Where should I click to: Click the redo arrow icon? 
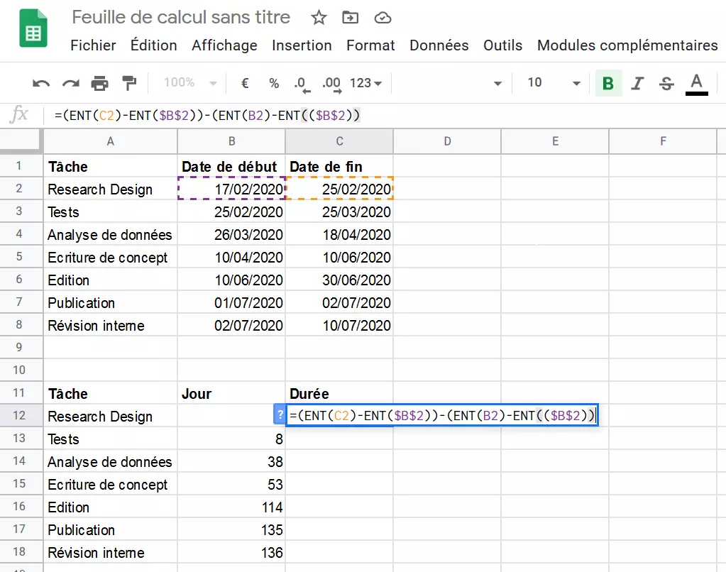point(70,83)
